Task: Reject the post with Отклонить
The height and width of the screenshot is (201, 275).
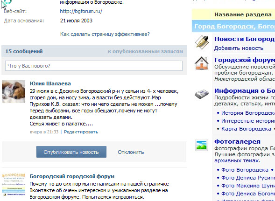Action: tap(131, 152)
